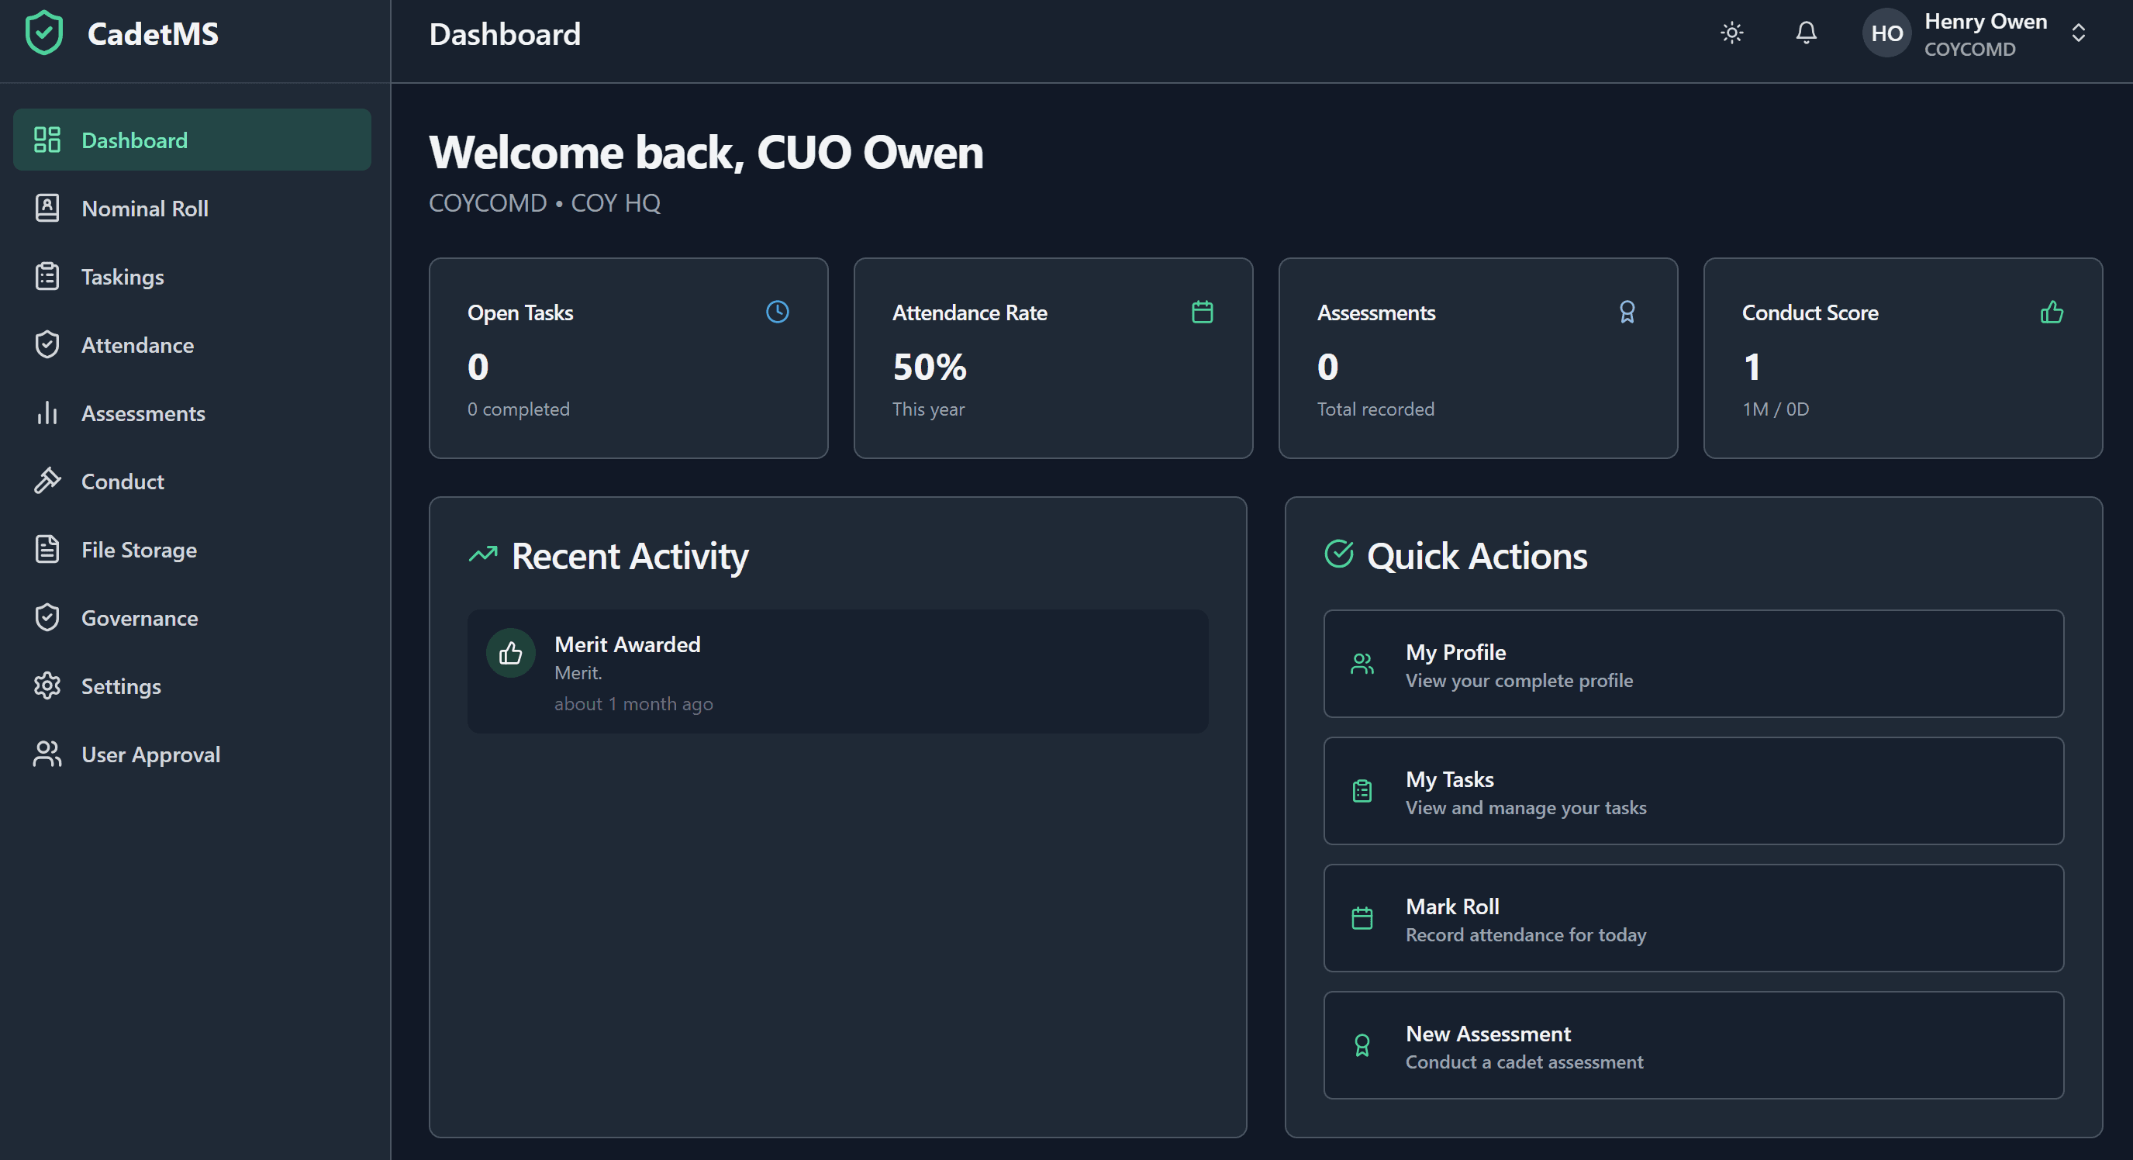Screen dimensions: 2133x1160
Task: Go to the Taskings page
Action: (123, 277)
